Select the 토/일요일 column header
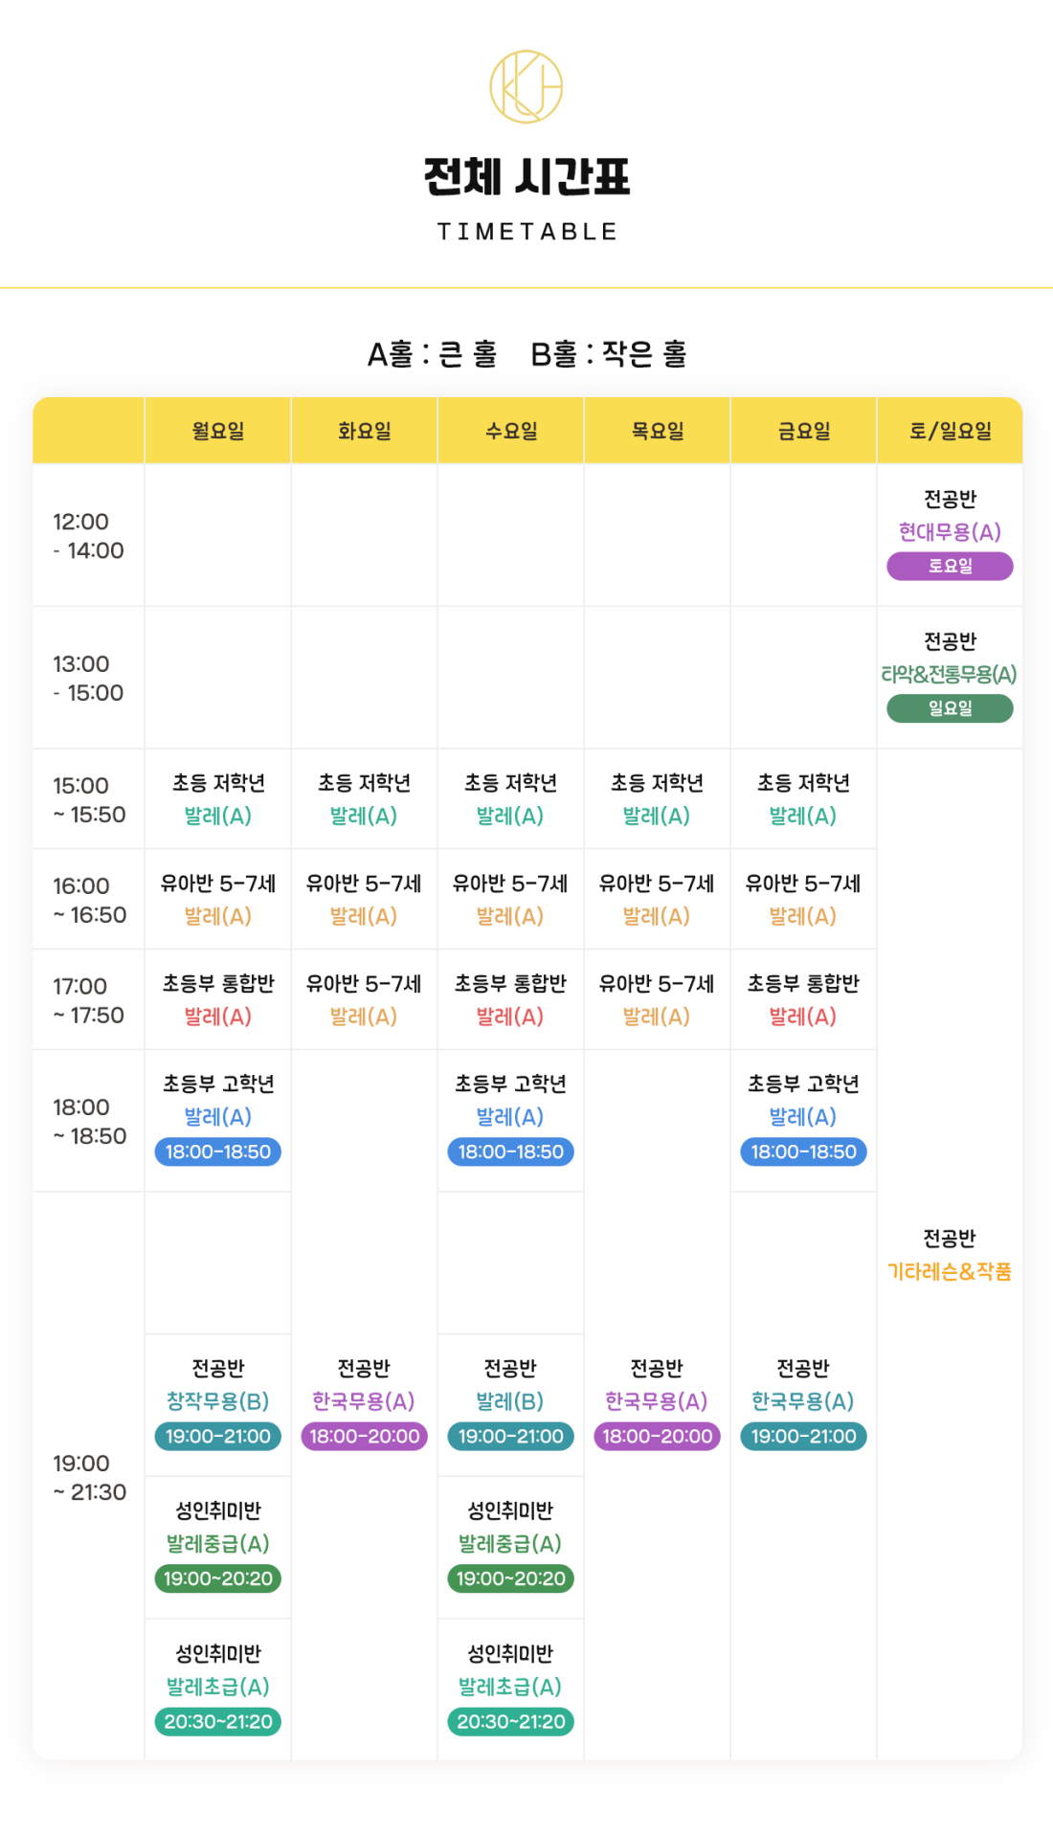The image size is (1053, 1834). tap(950, 431)
